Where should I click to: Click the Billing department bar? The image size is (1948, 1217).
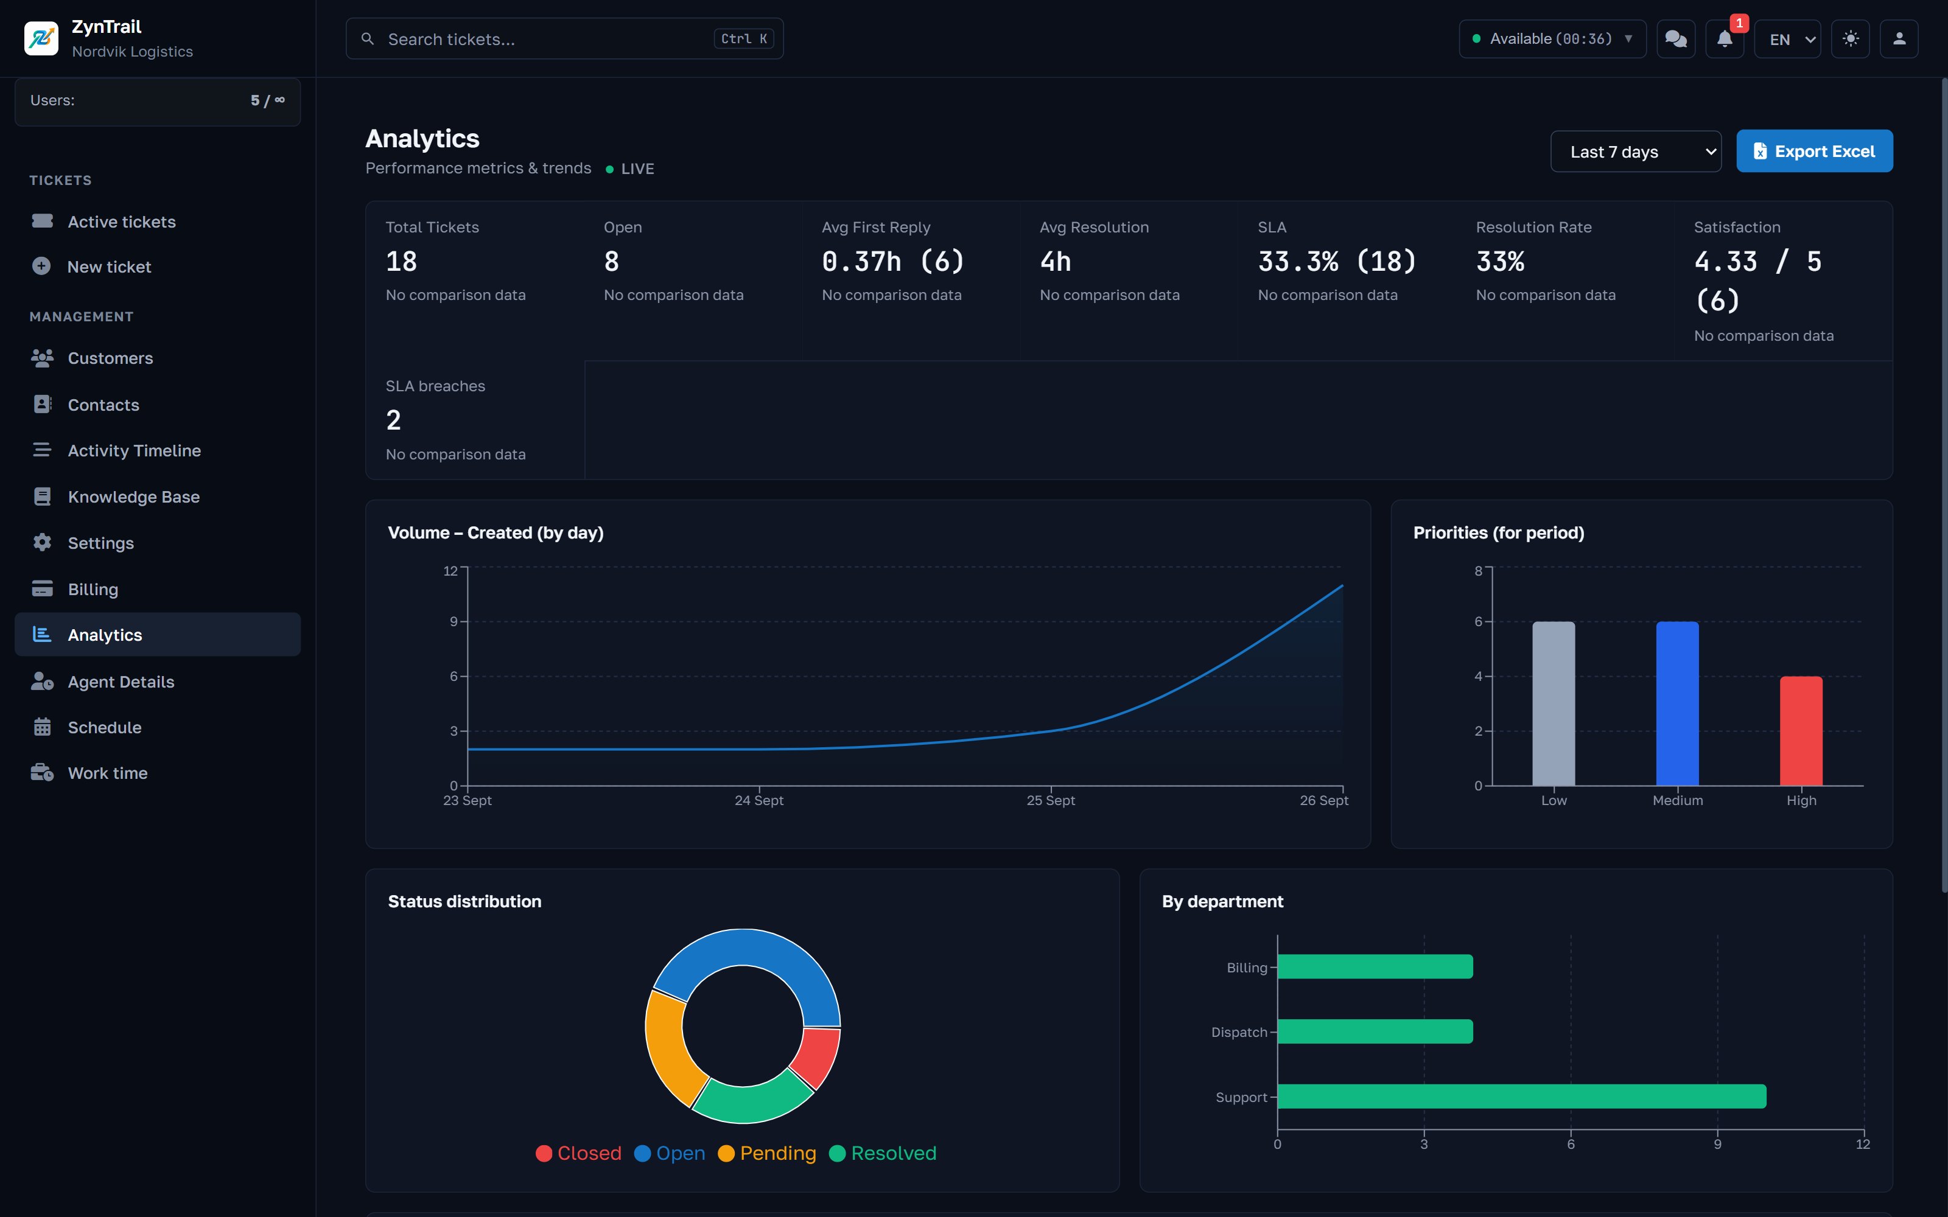click(x=1375, y=967)
